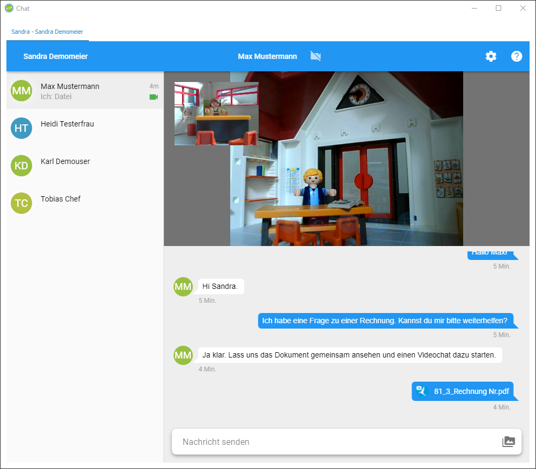
Task: Select Tobias Chef's TC avatar
Action: [x=21, y=203]
